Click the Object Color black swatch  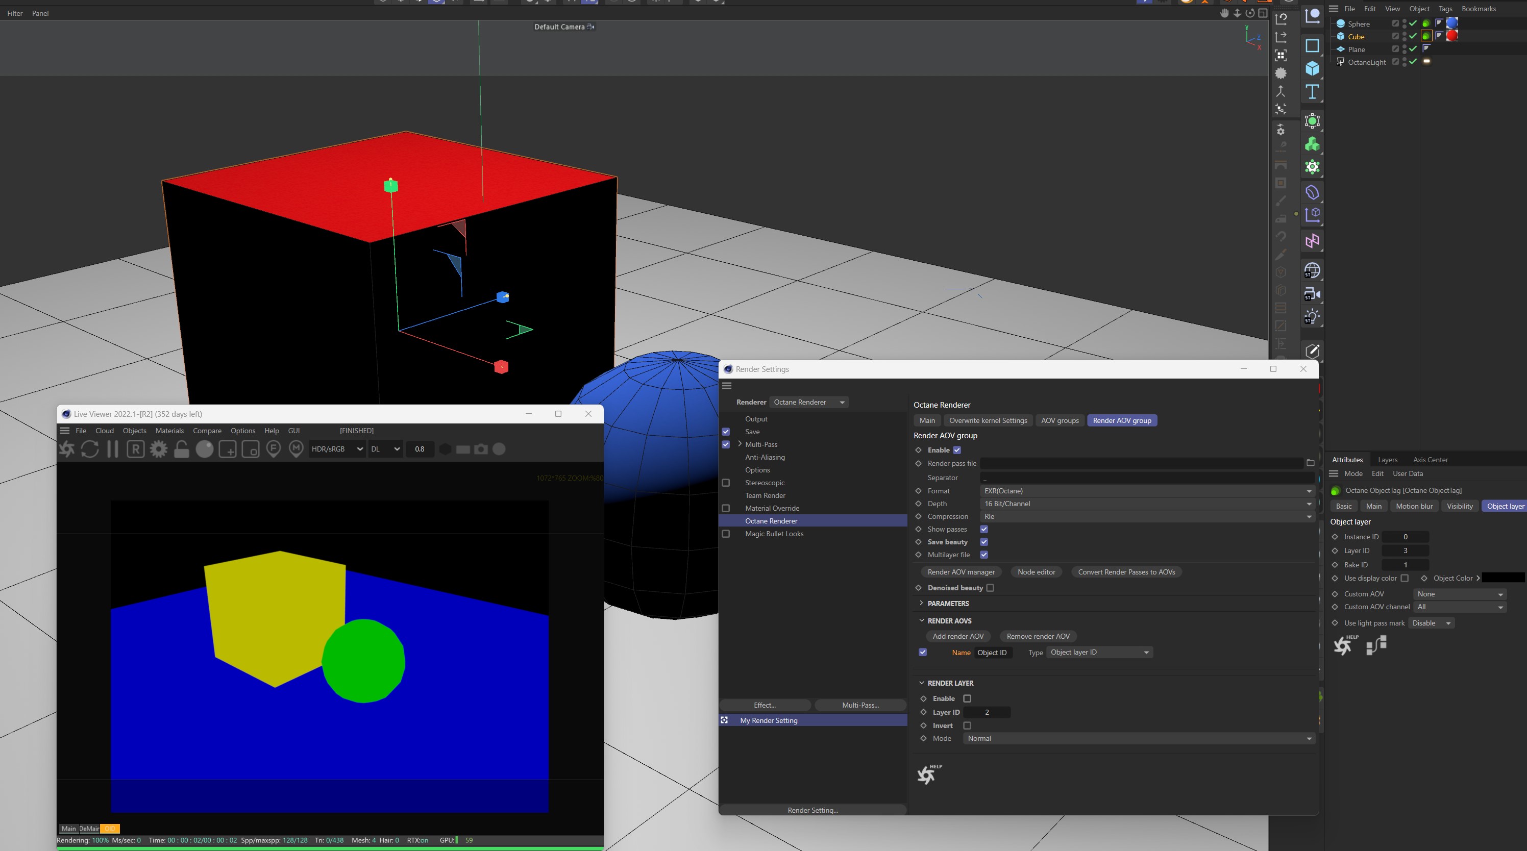pyautogui.click(x=1503, y=578)
